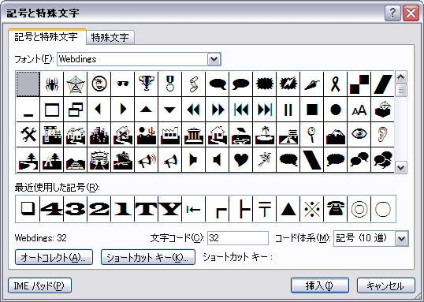Switch to the 特殊文字 tab

point(110,38)
